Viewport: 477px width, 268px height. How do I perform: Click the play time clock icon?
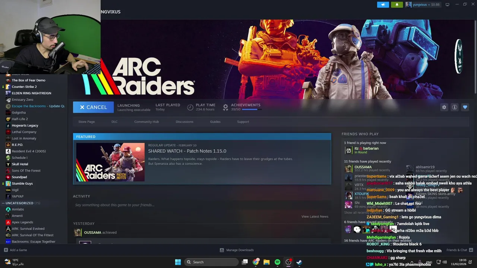tap(190, 107)
